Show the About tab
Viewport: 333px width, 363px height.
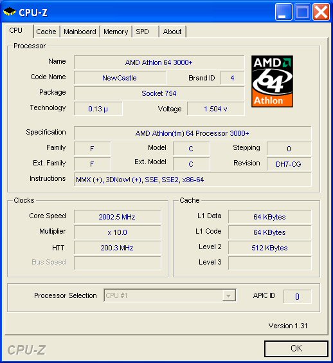coord(172,32)
